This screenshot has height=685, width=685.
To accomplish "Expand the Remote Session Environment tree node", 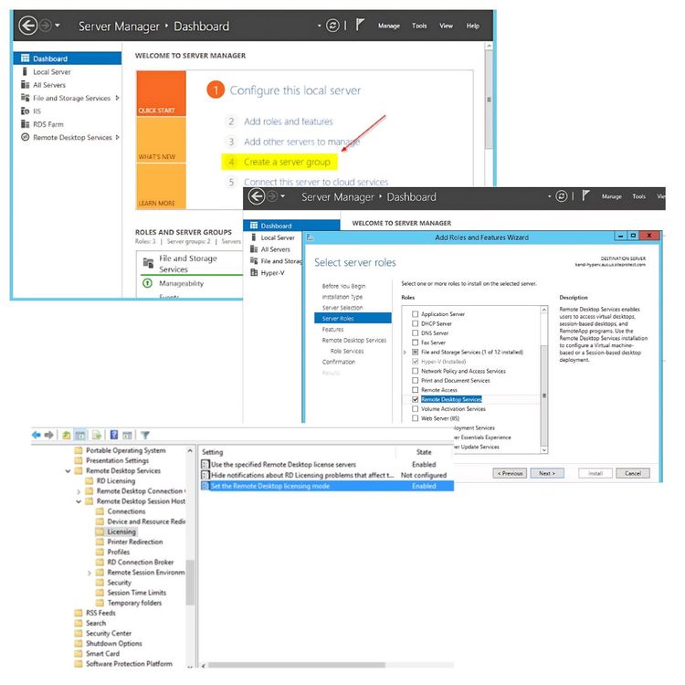I will pyautogui.click(x=90, y=573).
